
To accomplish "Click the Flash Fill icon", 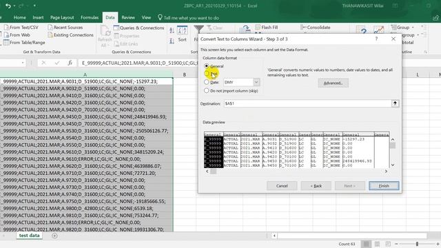I will pyautogui.click(x=258, y=27).
